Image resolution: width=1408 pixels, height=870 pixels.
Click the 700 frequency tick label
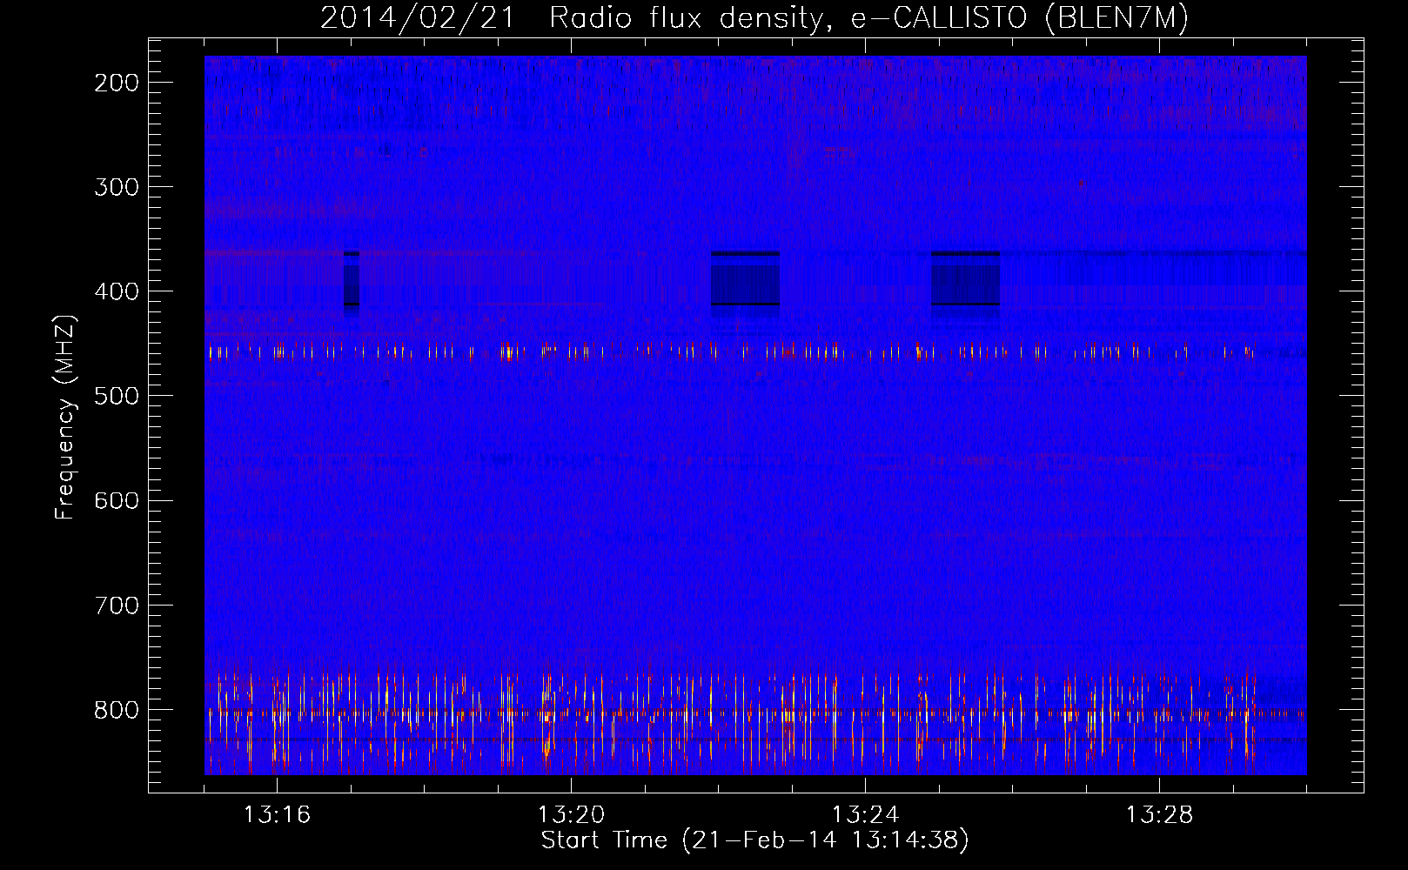click(x=117, y=606)
